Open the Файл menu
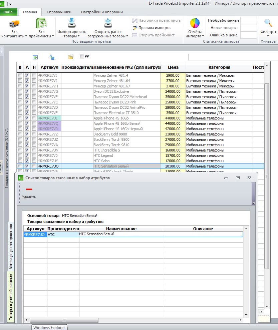278x330 pixels. [x=8, y=12]
